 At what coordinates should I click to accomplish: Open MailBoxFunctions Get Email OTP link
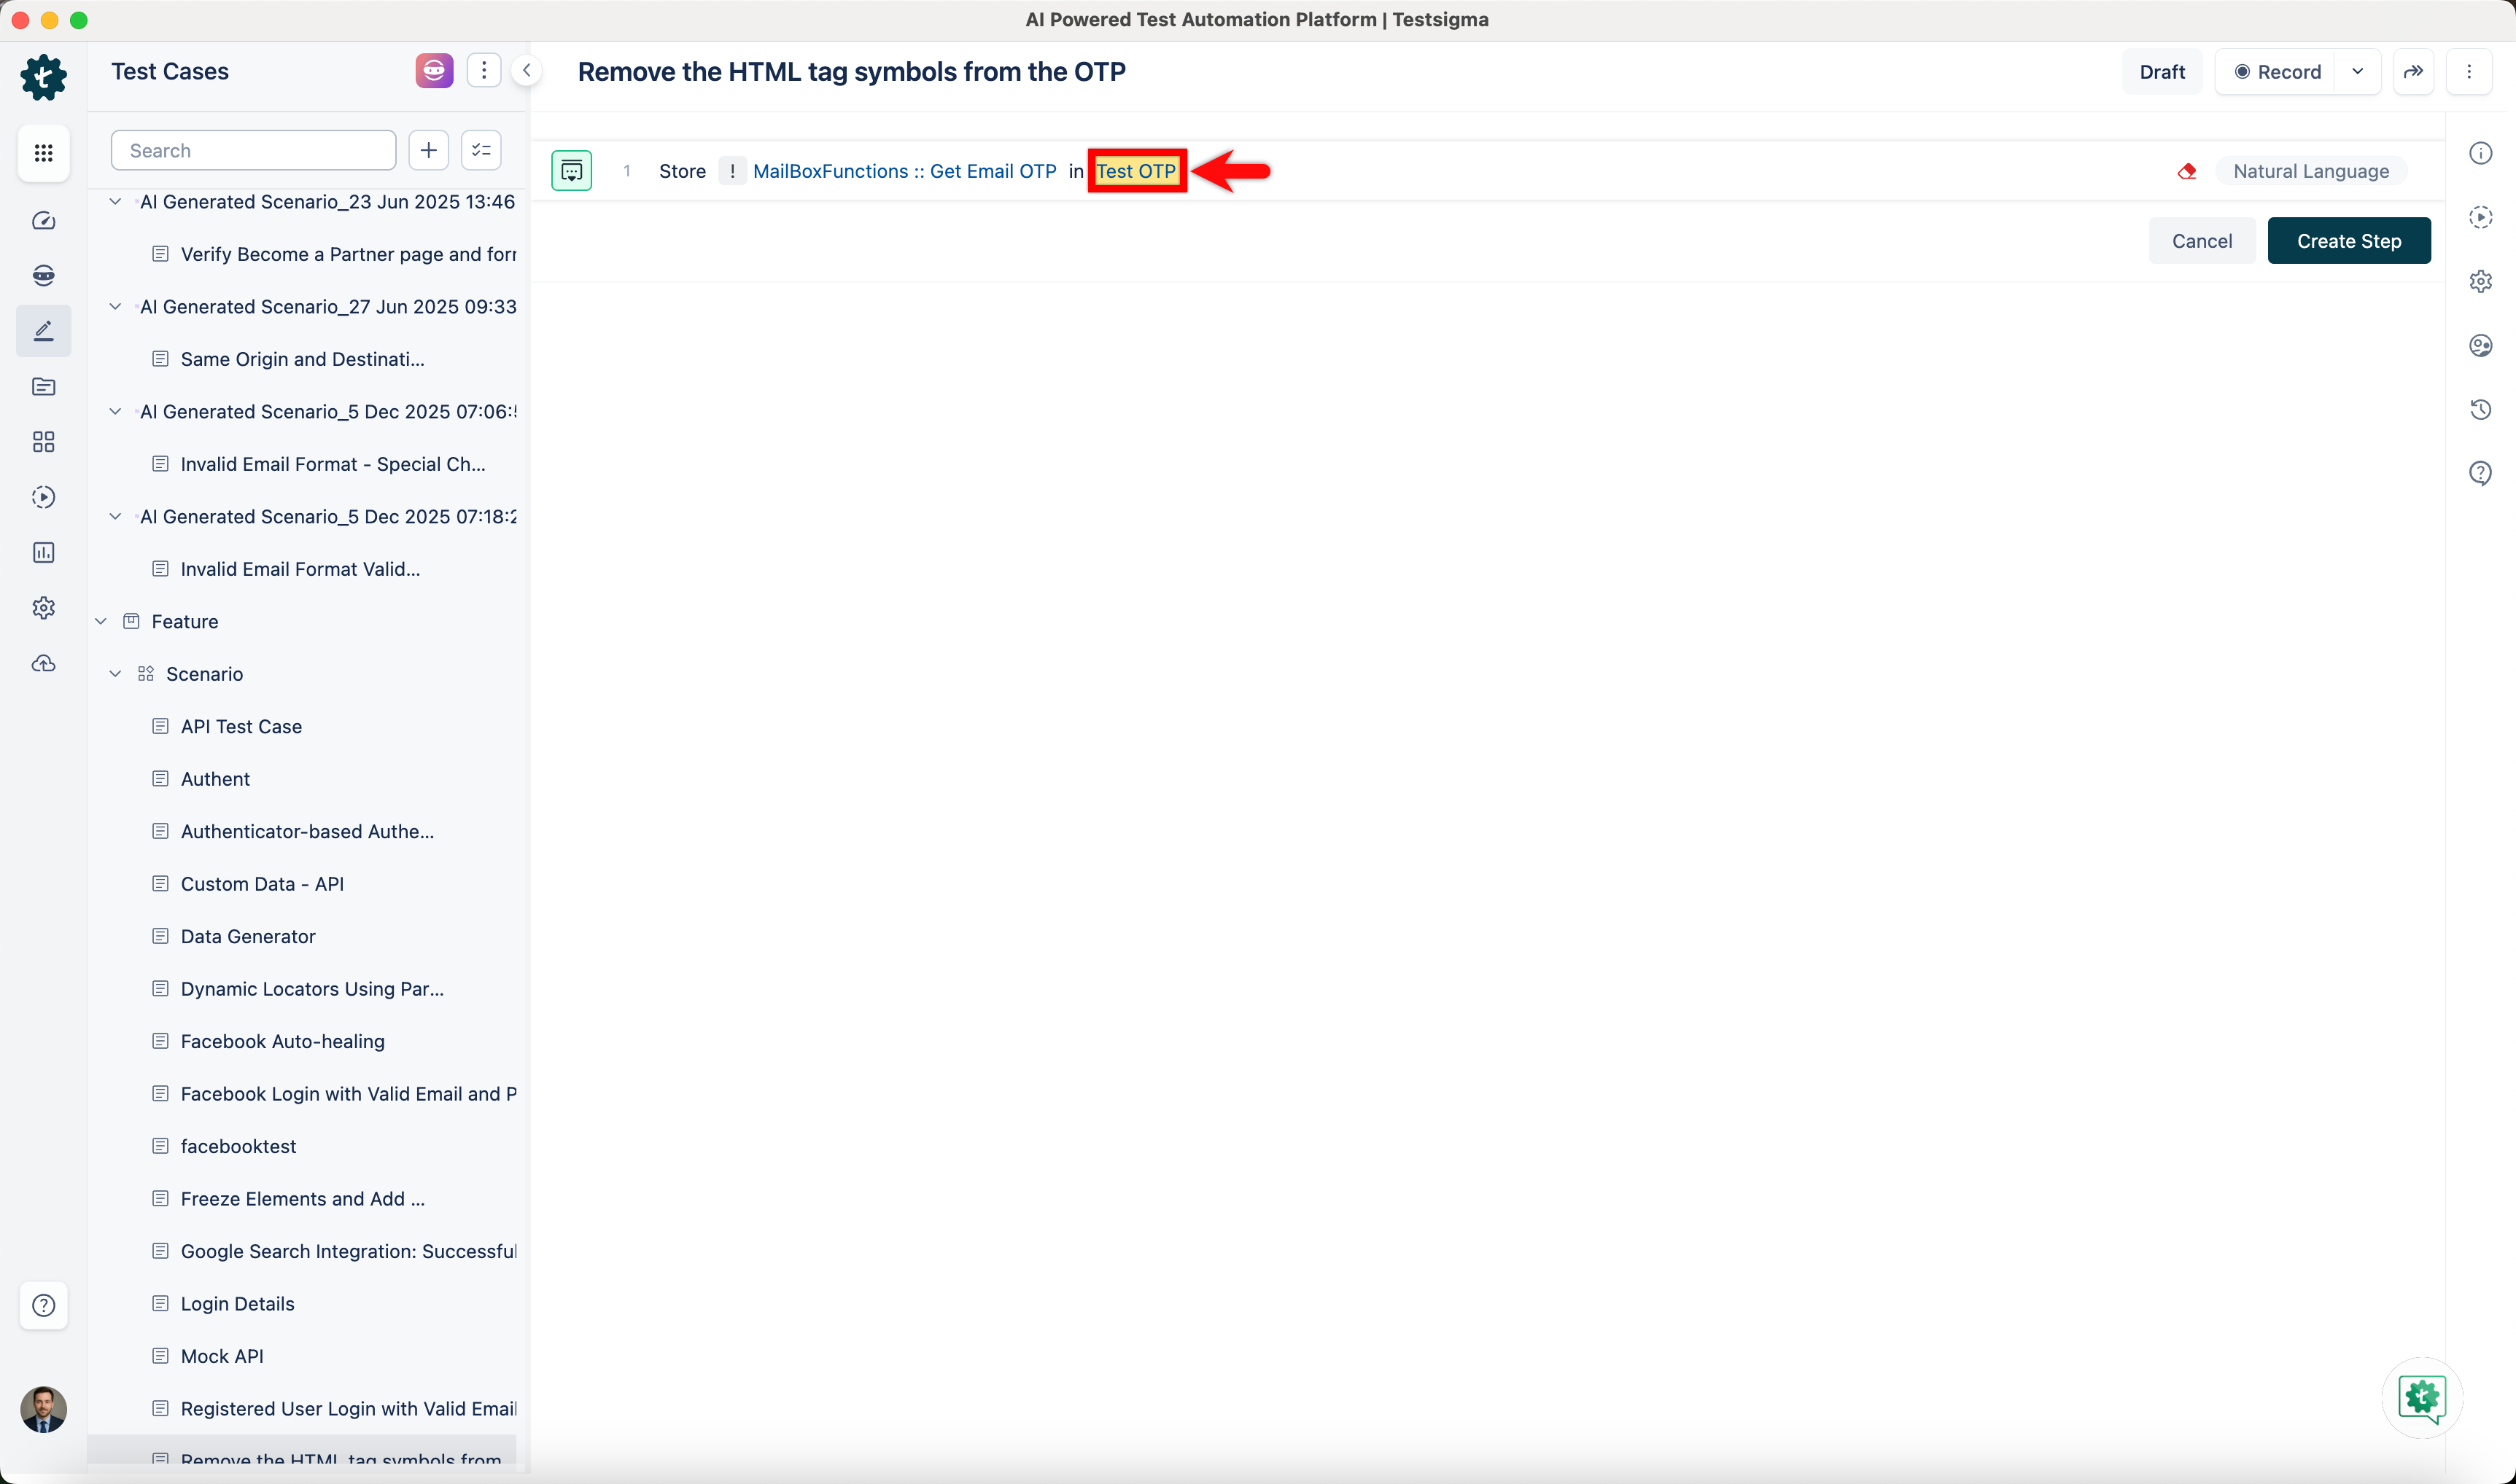click(x=904, y=171)
